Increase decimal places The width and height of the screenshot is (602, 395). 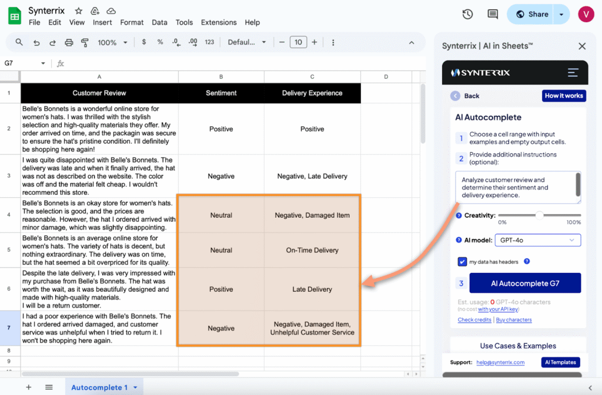pyautogui.click(x=193, y=42)
